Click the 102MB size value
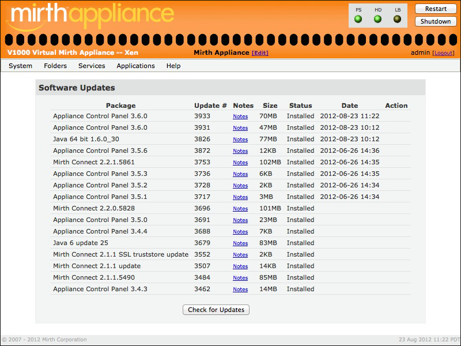461x346 pixels. 270,162
